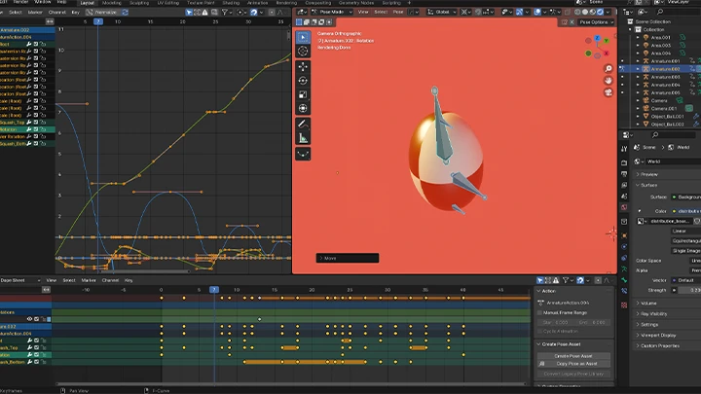Collapse the Create Pose Asset panel
The height and width of the screenshot is (394, 701).
click(539, 344)
